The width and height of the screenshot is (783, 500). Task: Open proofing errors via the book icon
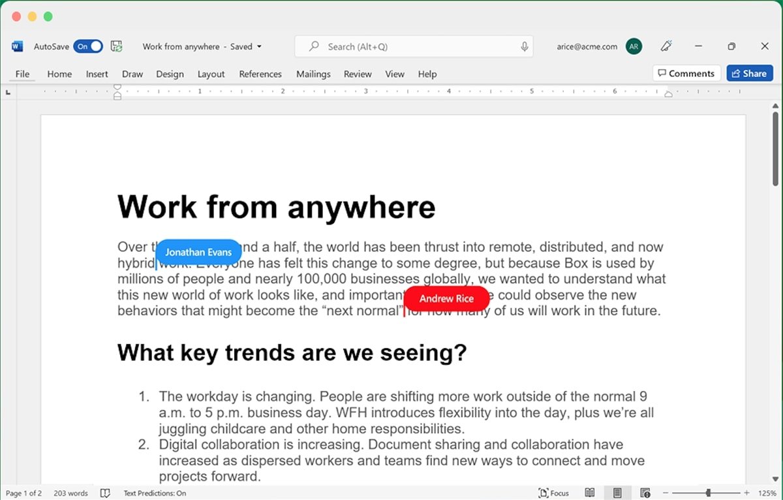tap(105, 493)
